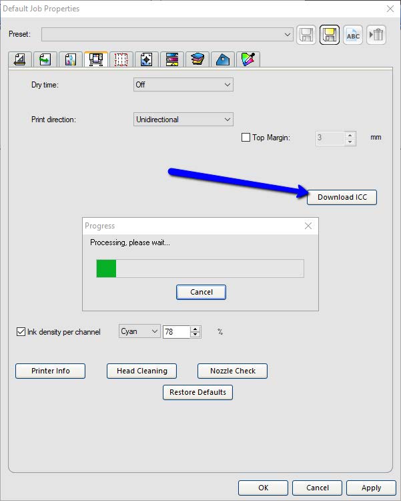The image size is (401, 501).
Task: Click the Download ICC button
Action: pyautogui.click(x=342, y=197)
